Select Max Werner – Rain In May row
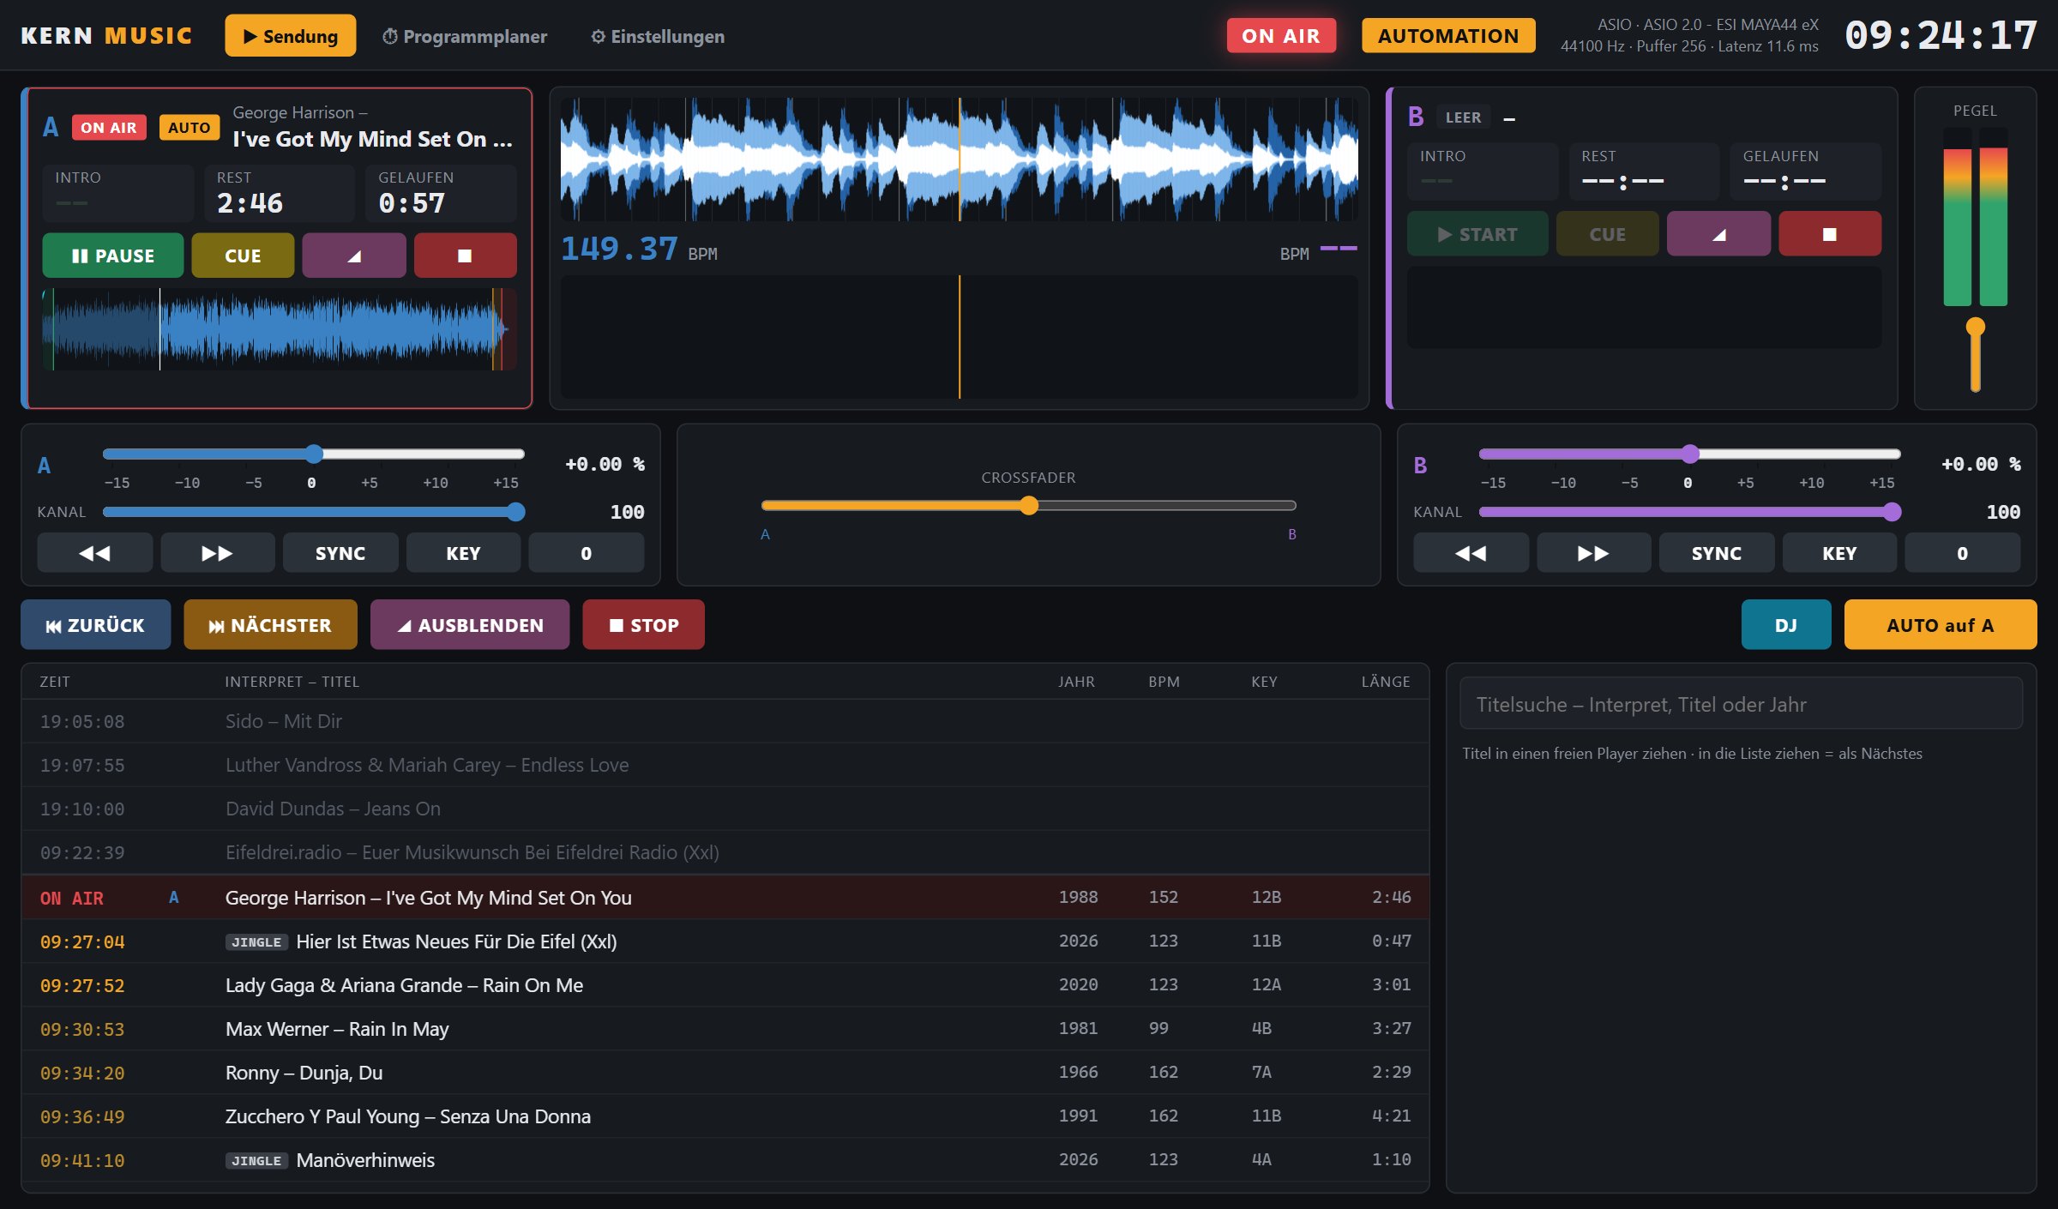Viewport: 2058px width, 1209px height. click(725, 1029)
